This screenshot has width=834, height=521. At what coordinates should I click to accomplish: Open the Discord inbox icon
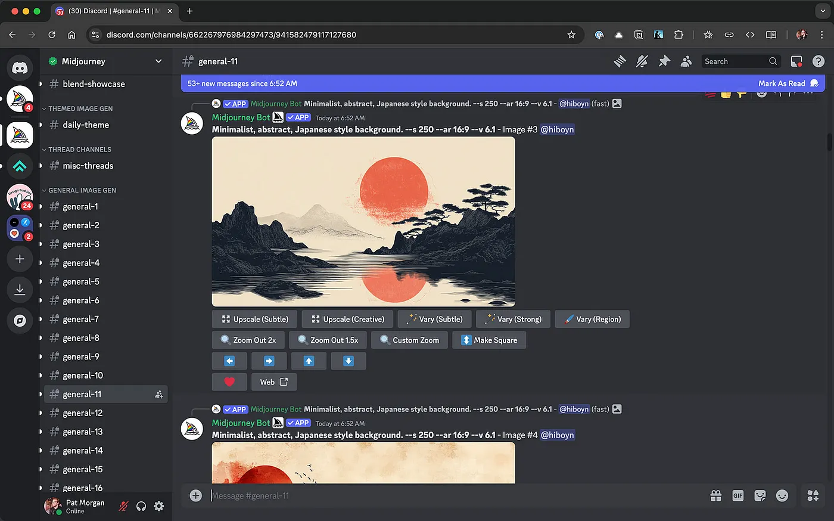(x=796, y=61)
